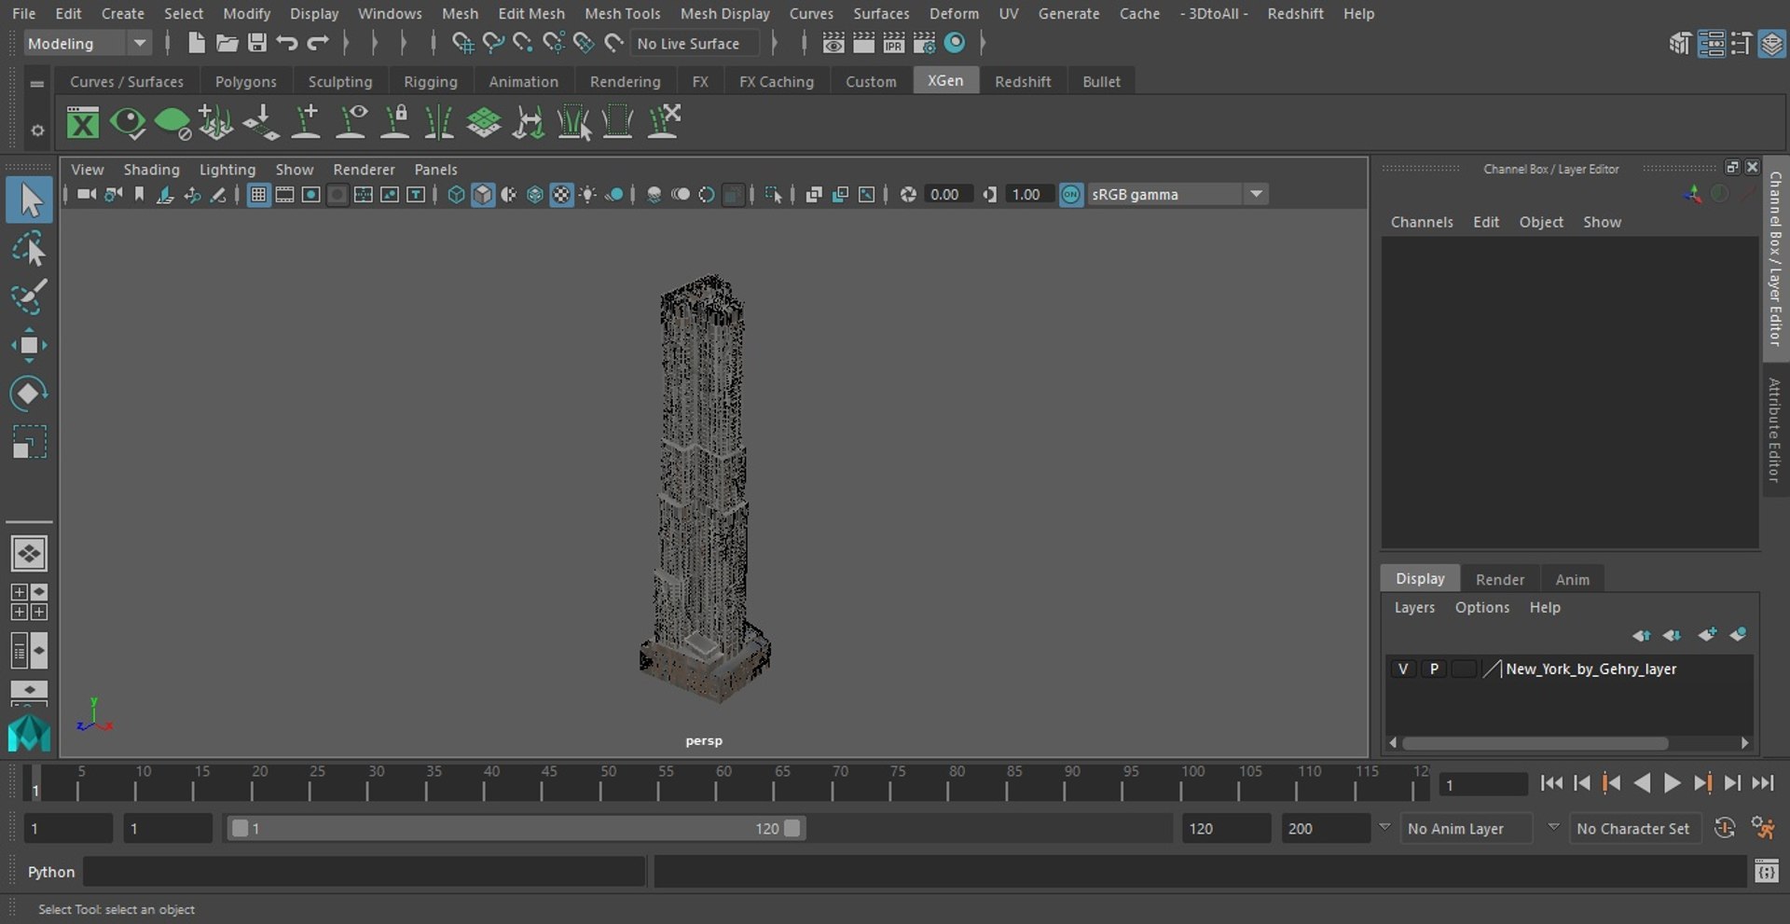Click the Maya home logo icon
Viewport: 1790px width, 924px height.
click(x=29, y=734)
